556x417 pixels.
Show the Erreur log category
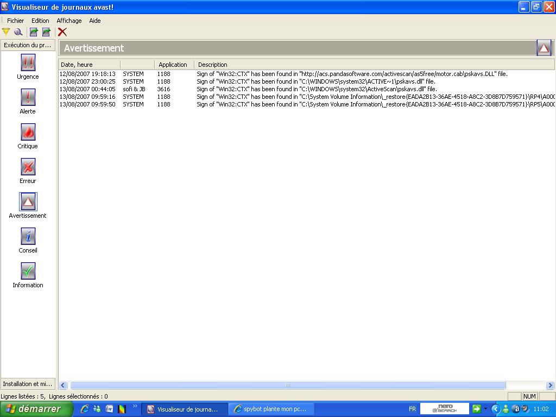click(28, 167)
